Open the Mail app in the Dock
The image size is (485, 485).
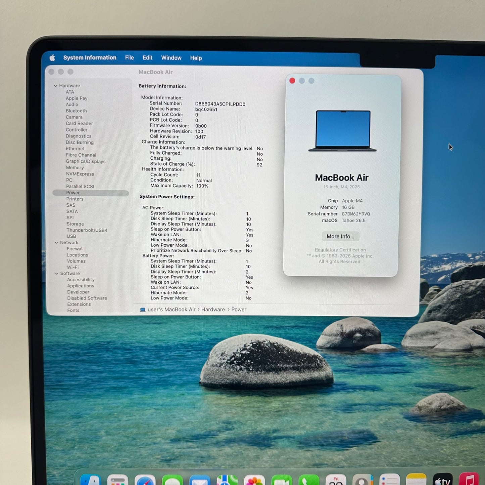(200, 481)
